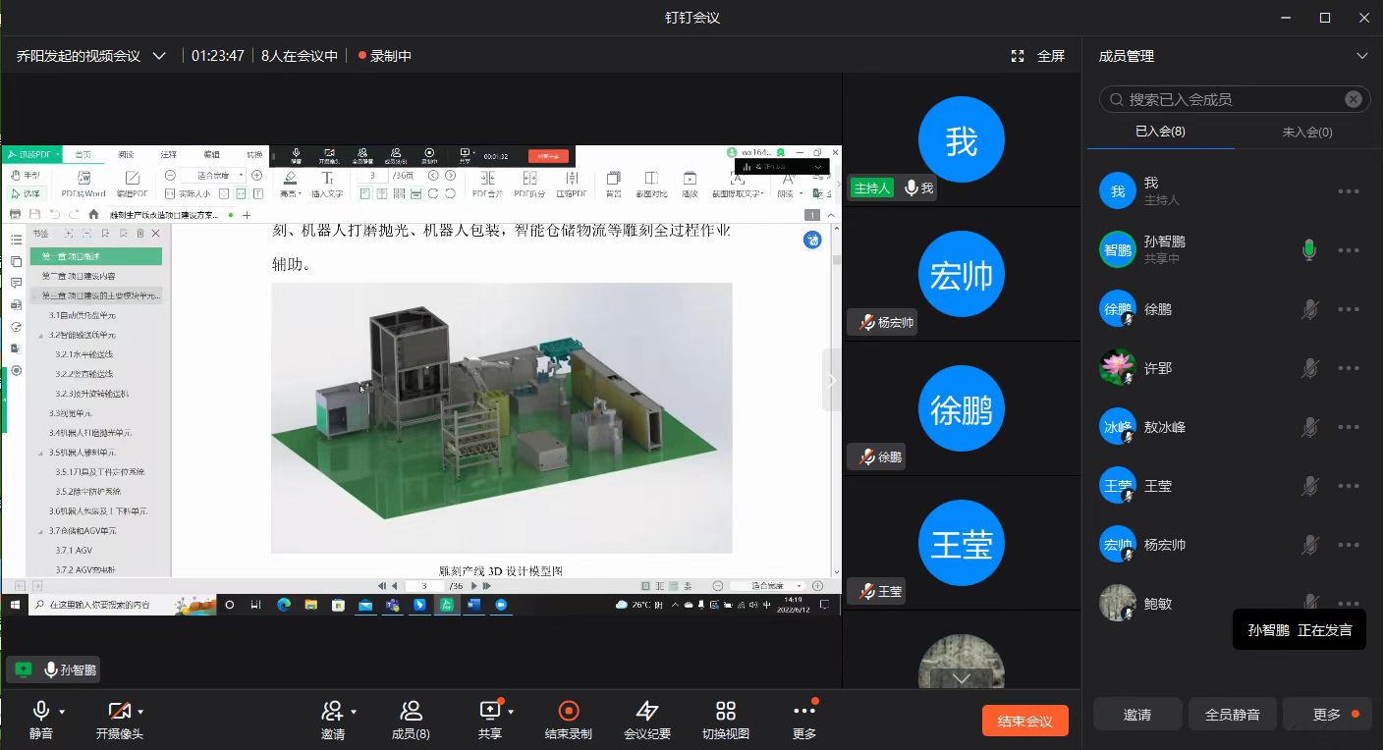Click the 邀请 icon in the bottom toolbar
1383x750 pixels.
pos(332,712)
